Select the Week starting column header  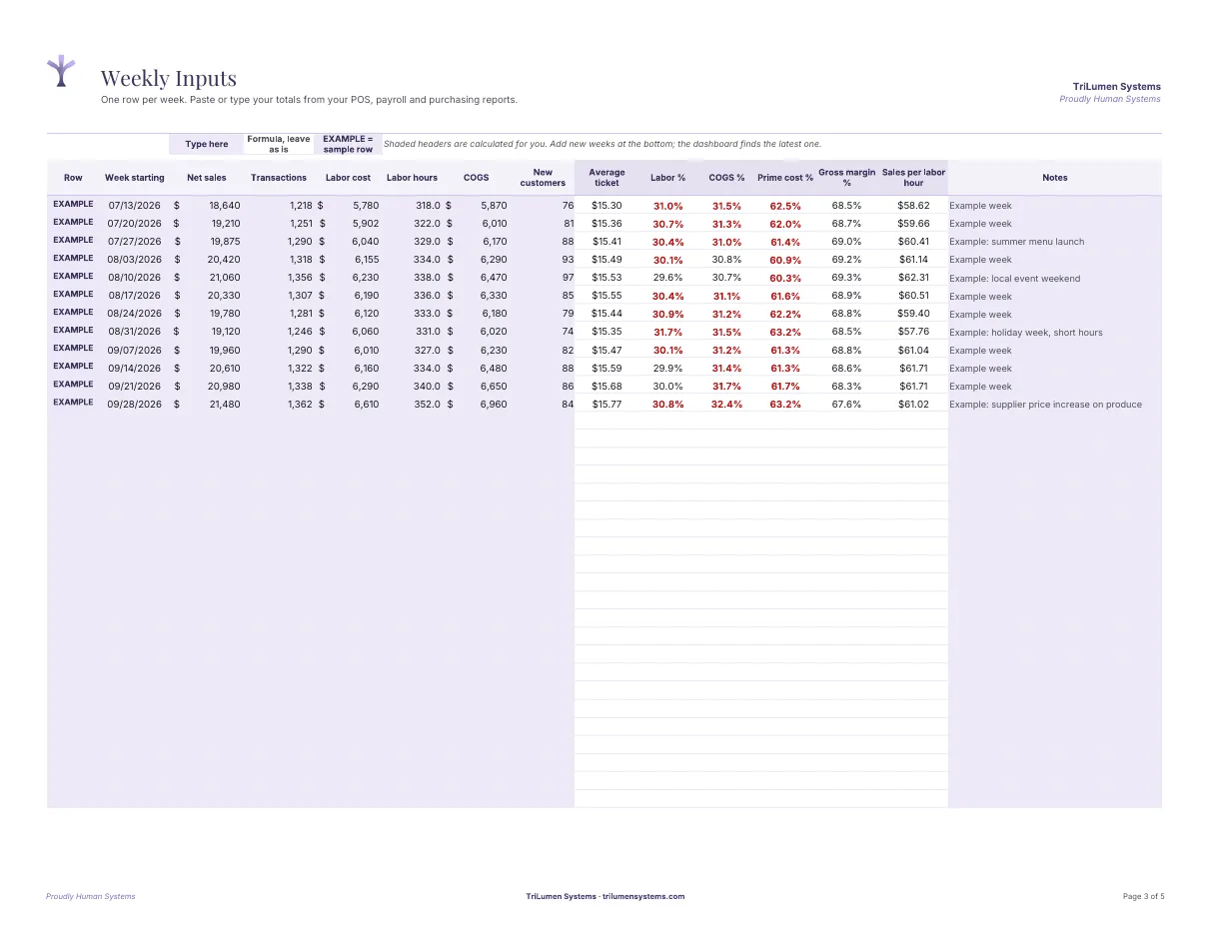[135, 178]
